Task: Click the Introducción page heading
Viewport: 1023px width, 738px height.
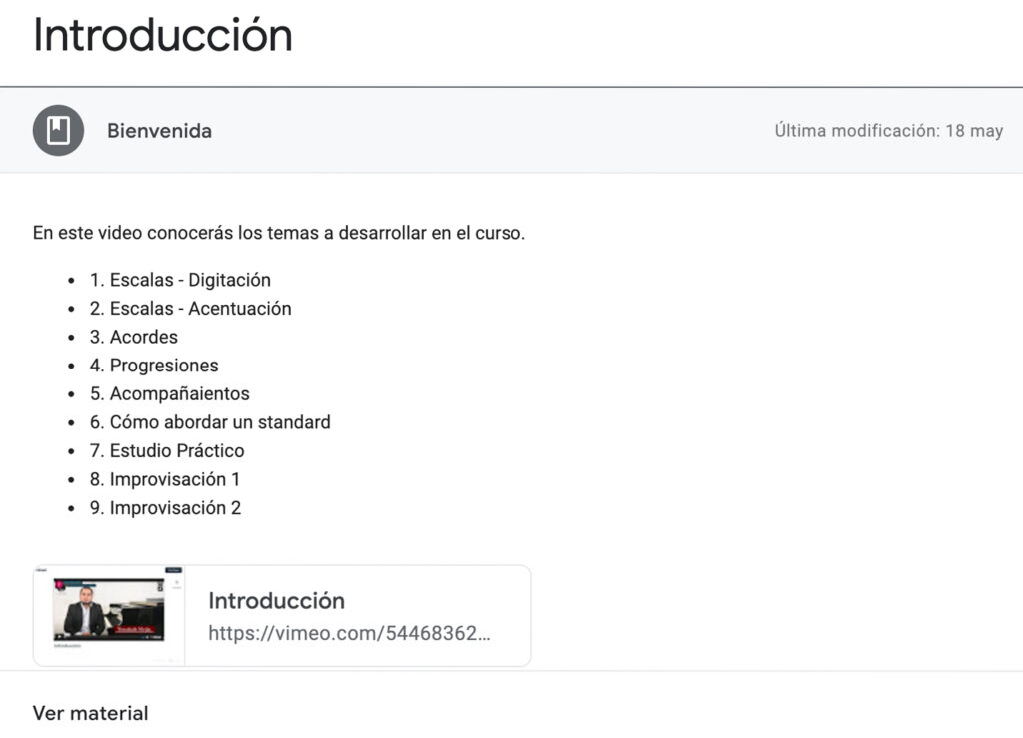Action: coord(162,35)
